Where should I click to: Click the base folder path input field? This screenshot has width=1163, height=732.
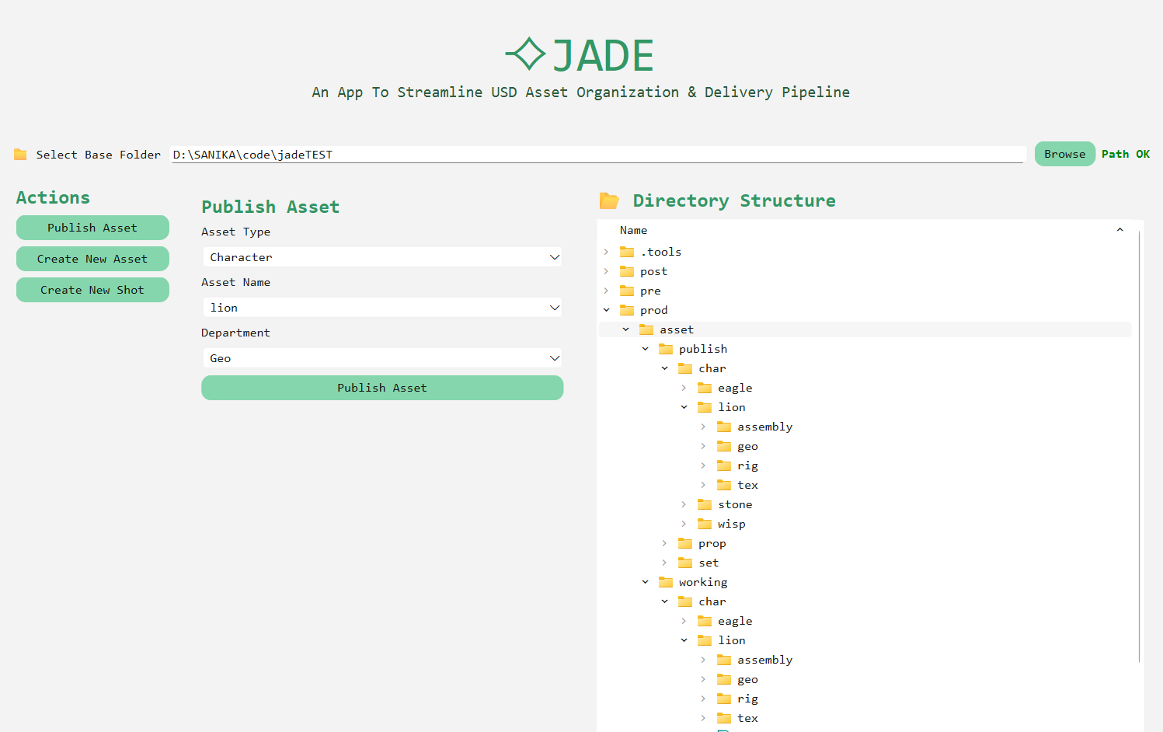597,155
